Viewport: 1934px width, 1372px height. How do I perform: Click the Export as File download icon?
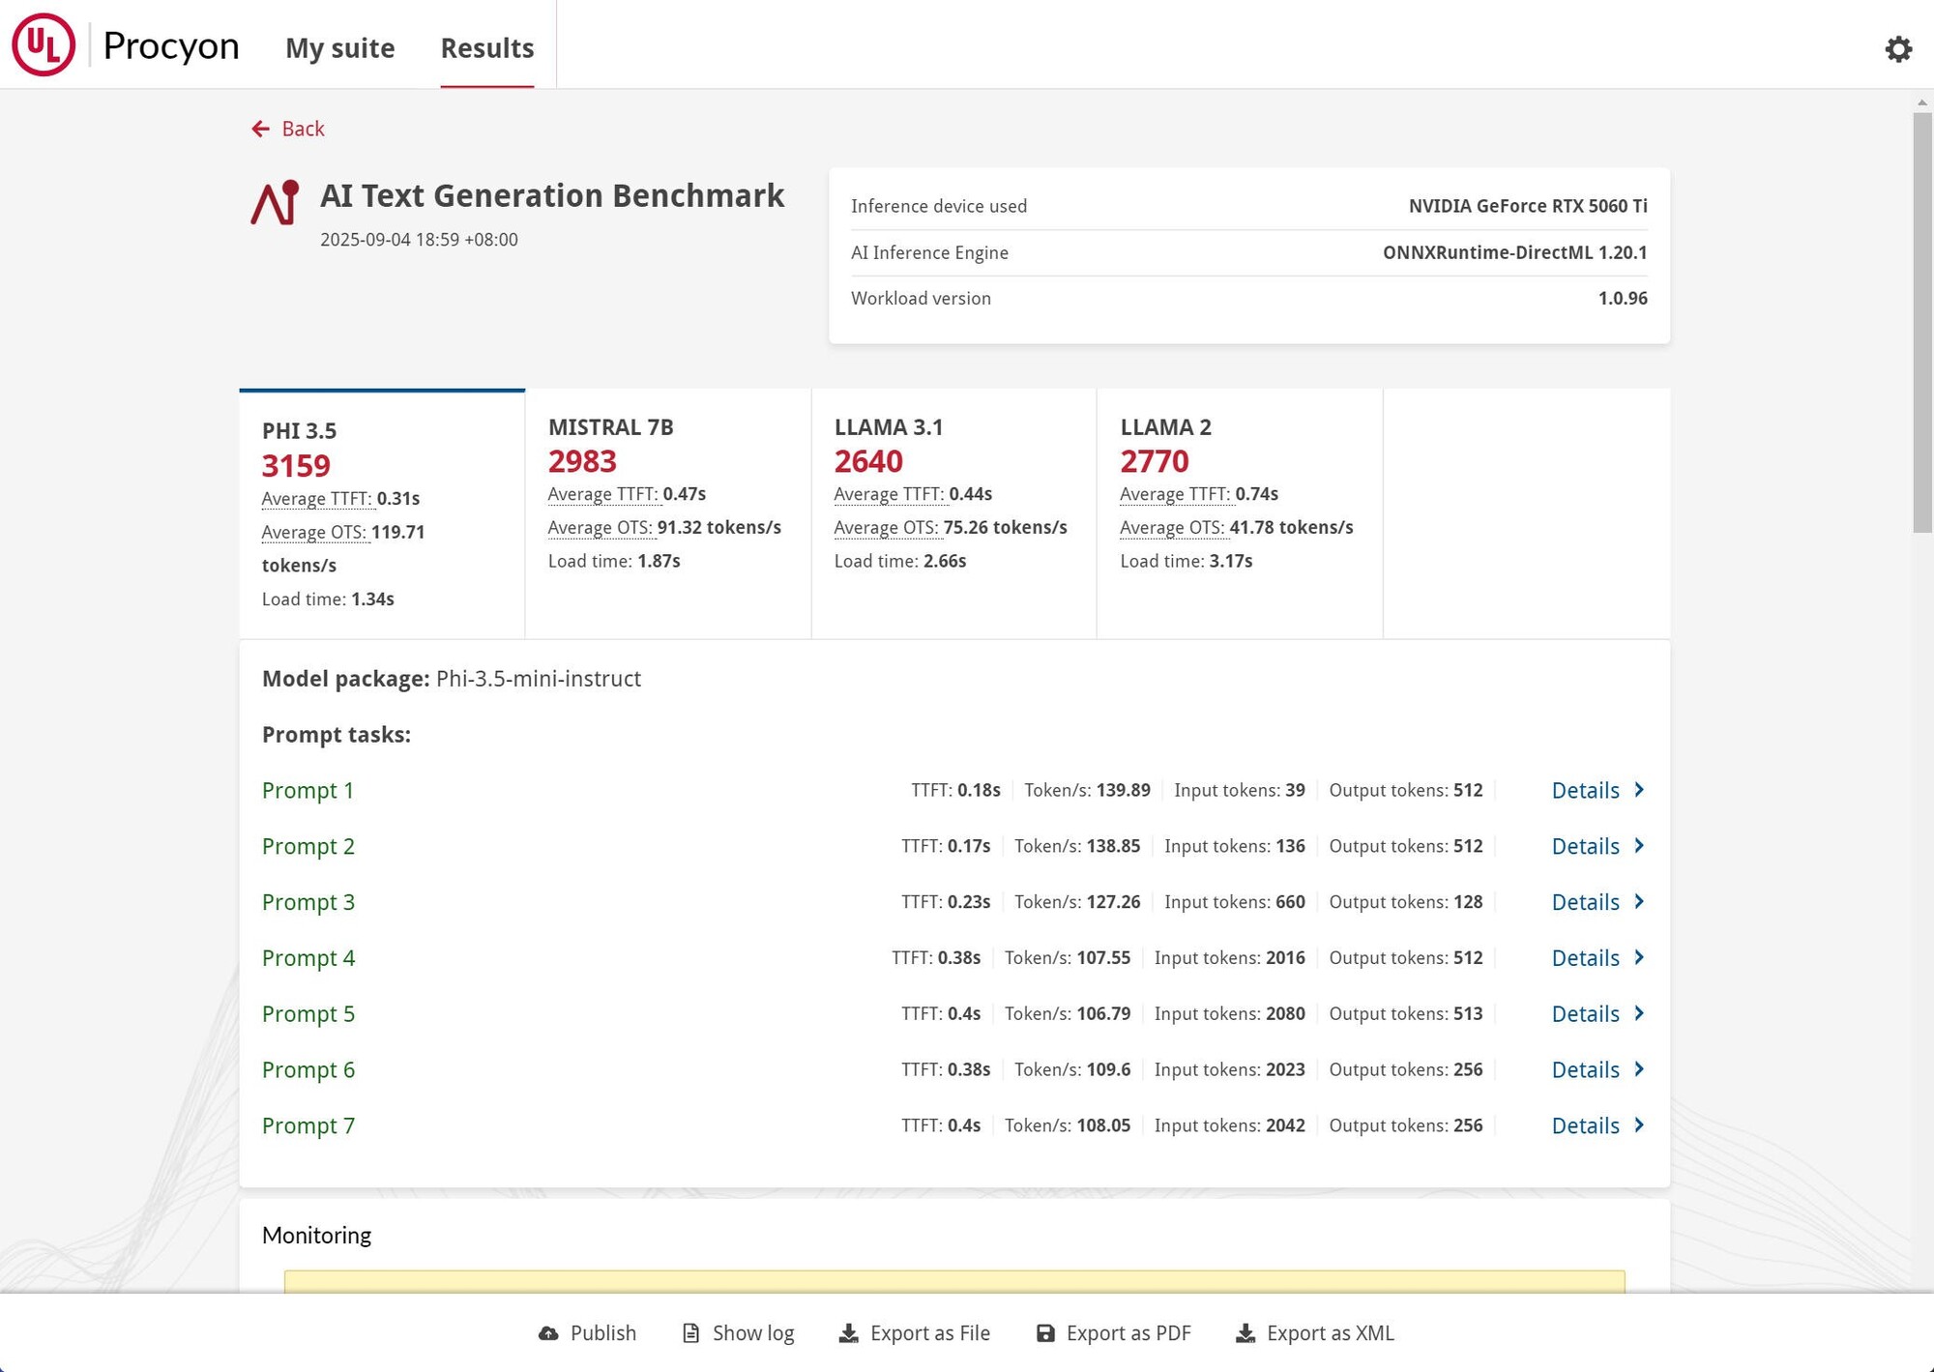click(848, 1333)
